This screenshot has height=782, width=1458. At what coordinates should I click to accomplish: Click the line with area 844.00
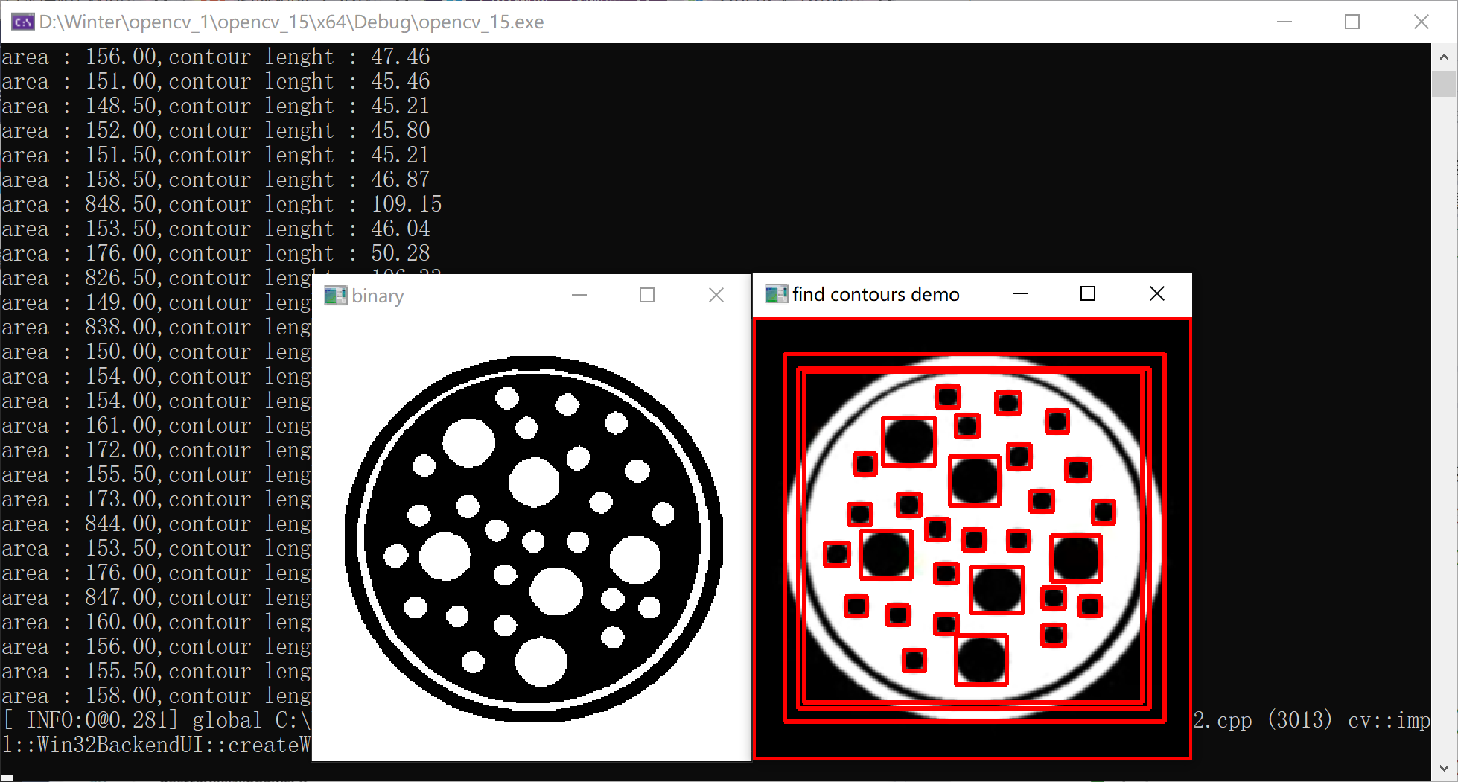pos(156,524)
